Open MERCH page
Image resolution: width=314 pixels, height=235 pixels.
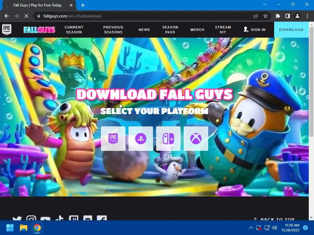[x=197, y=30]
